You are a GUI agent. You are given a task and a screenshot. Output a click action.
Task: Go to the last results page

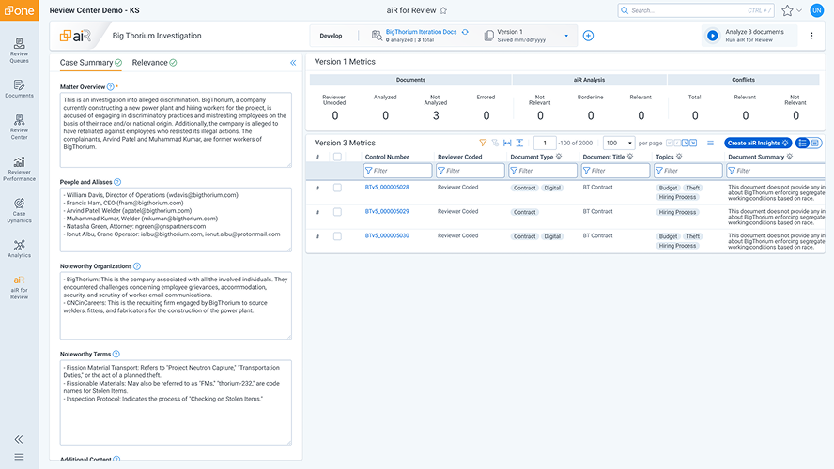693,143
